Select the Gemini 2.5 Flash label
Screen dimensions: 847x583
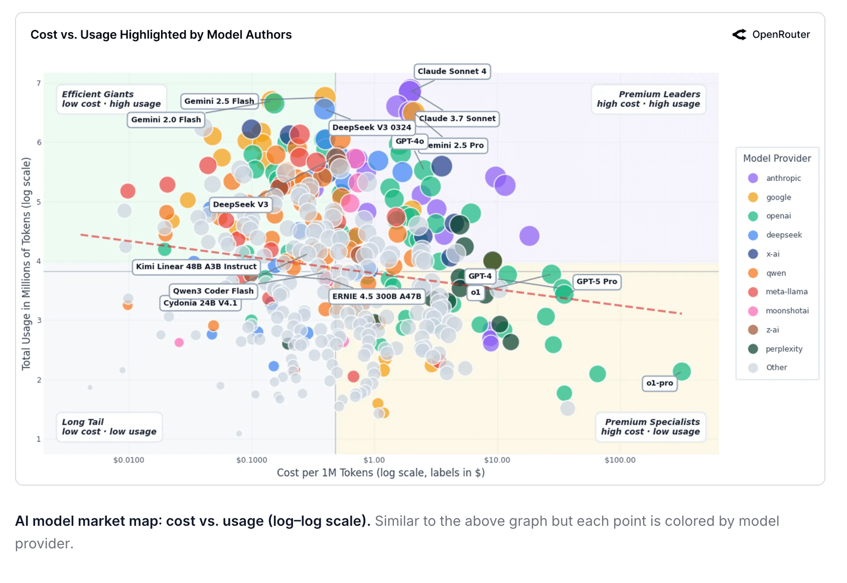click(219, 101)
